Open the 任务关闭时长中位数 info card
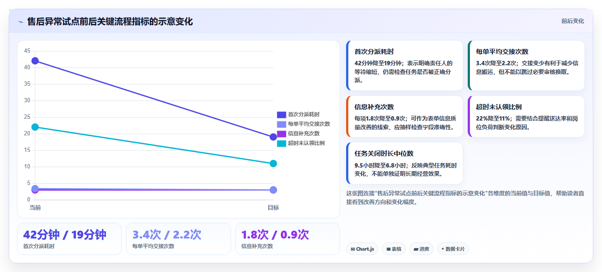The image size is (602, 272). pos(405,163)
